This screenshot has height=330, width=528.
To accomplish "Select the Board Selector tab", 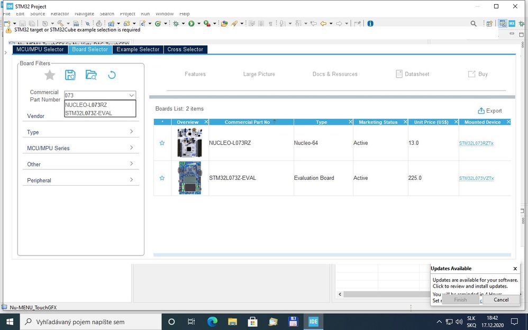I will 90,49.
